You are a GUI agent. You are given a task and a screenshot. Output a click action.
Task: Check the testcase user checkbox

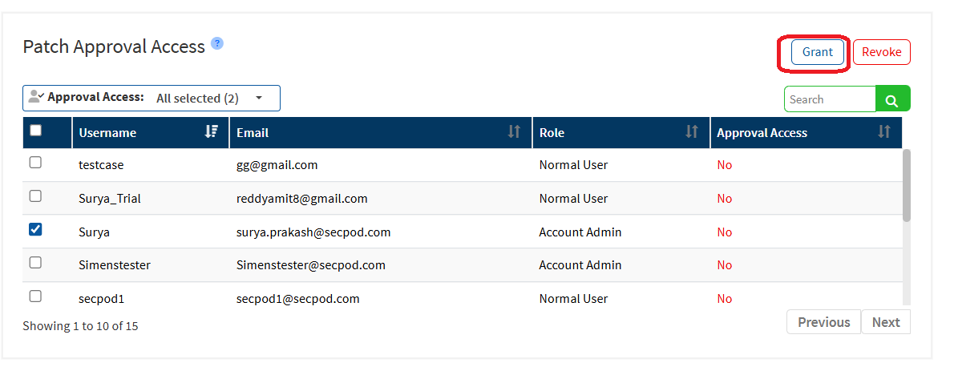35,163
